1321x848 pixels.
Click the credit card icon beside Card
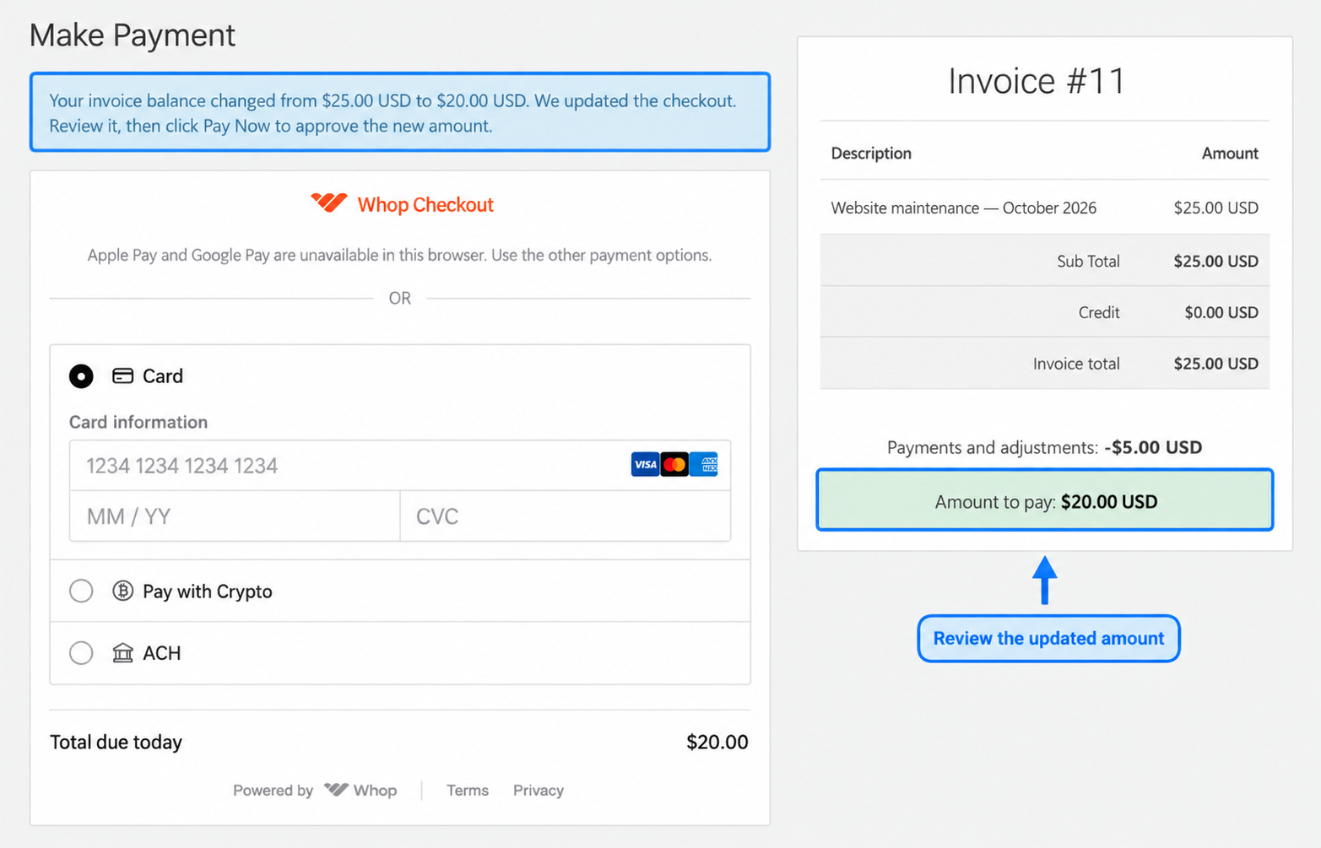(x=122, y=375)
